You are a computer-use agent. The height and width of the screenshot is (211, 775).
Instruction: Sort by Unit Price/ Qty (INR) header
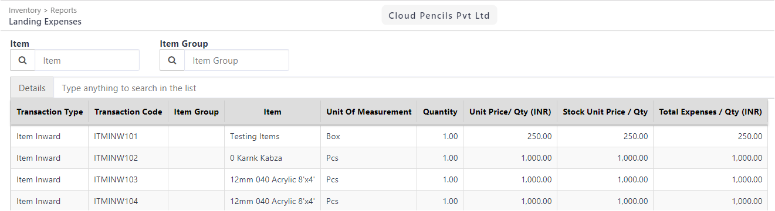tap(510, 112)
